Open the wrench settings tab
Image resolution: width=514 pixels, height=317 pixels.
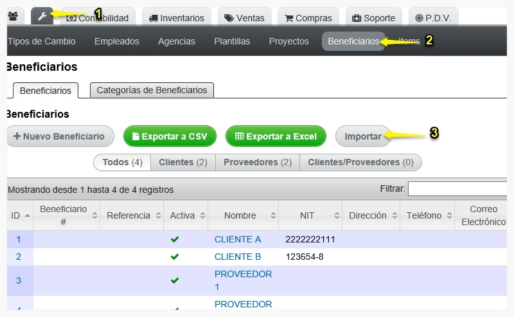(x=42, y=16)
